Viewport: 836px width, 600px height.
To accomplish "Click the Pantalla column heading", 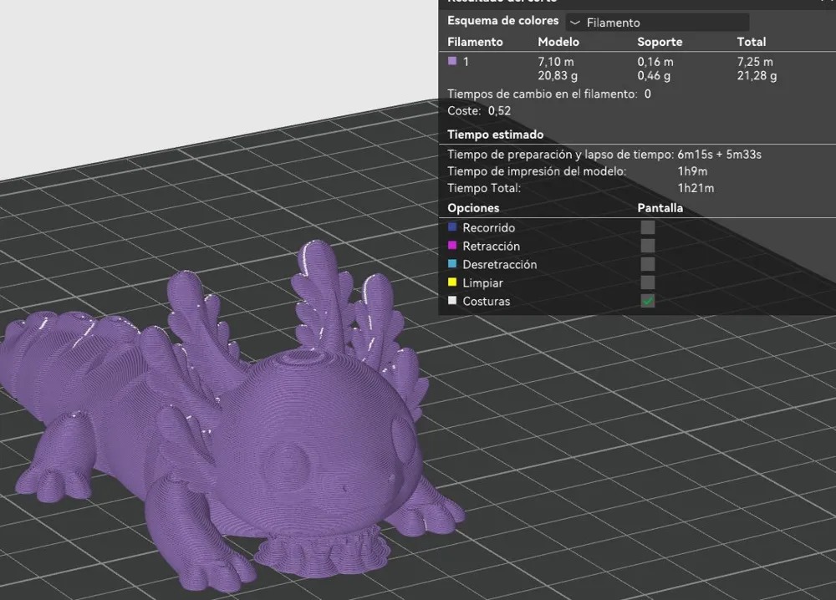I will point(660,208).
